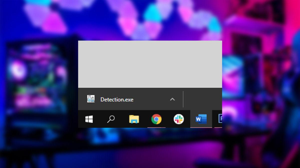
Task: Open the downloaded Detection.exe filename
Action: pos(117,100)
